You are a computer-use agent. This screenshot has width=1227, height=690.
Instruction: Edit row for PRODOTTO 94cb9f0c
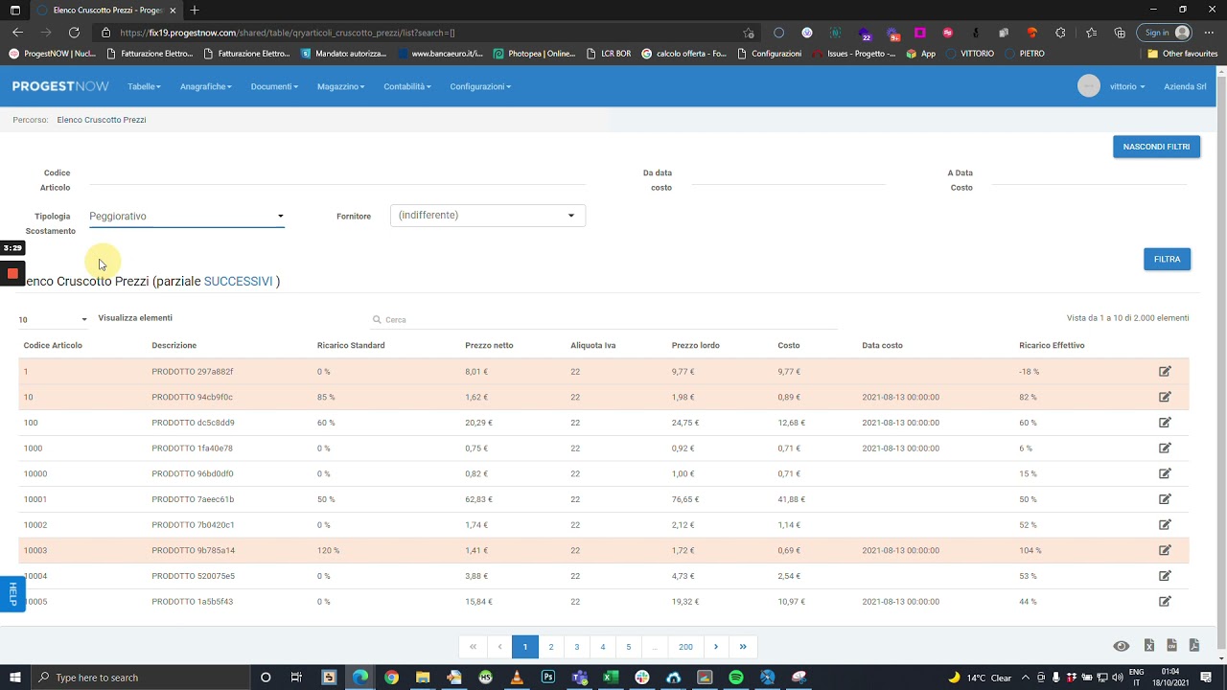[1165, 397]
